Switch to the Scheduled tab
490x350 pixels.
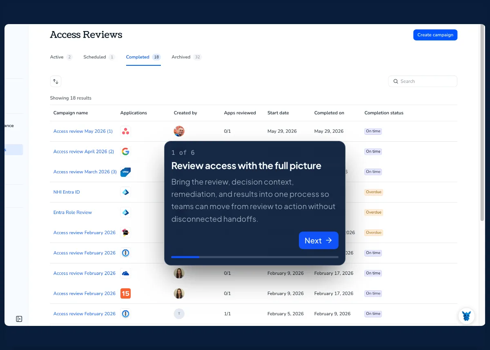pos(99,57)
